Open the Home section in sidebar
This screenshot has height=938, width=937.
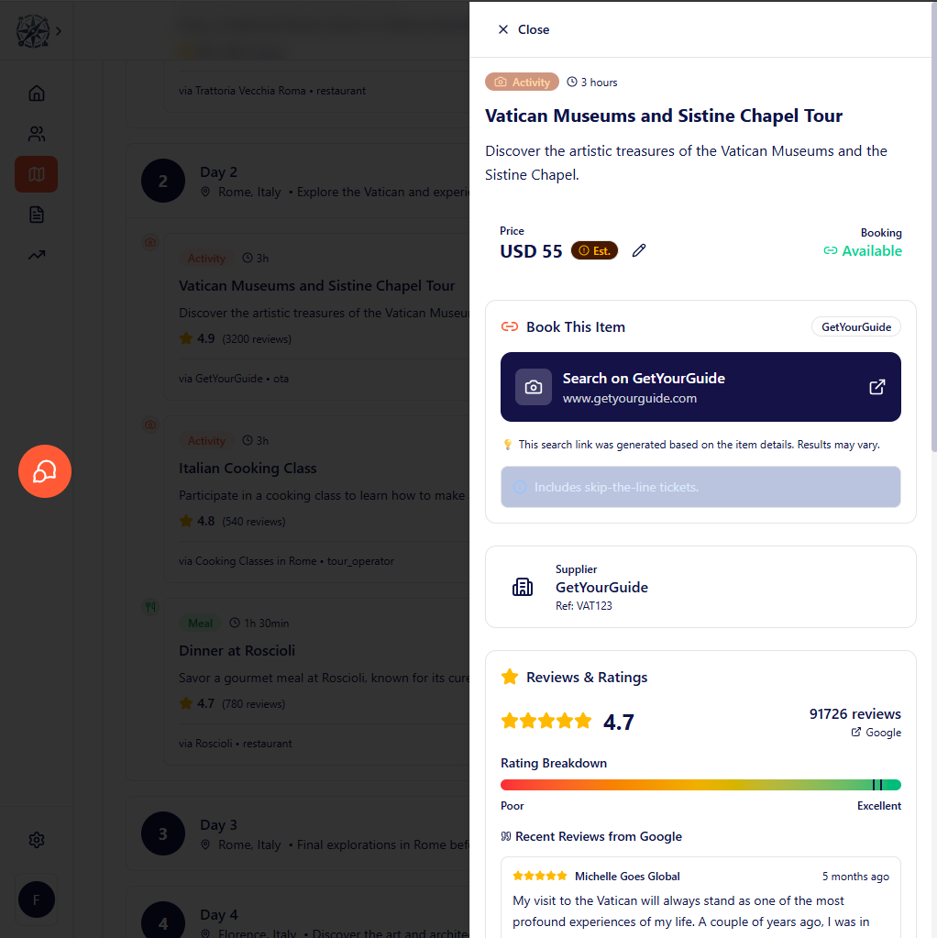coord(36,93)
